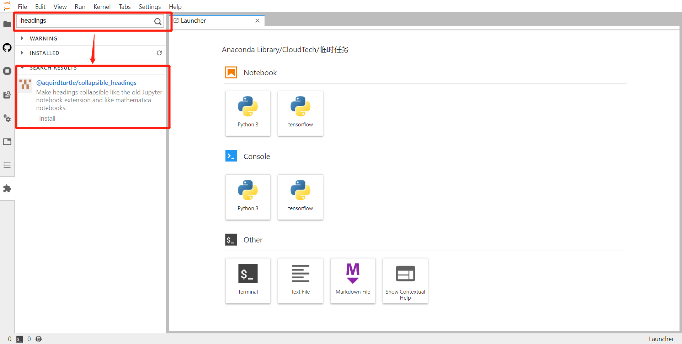Open the Extension Manager puzzle icon
The width and height of the screenshot is (682, 344).
[x=7, y=189]
